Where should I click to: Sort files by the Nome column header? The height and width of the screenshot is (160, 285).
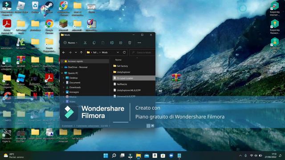coord(118,60)
